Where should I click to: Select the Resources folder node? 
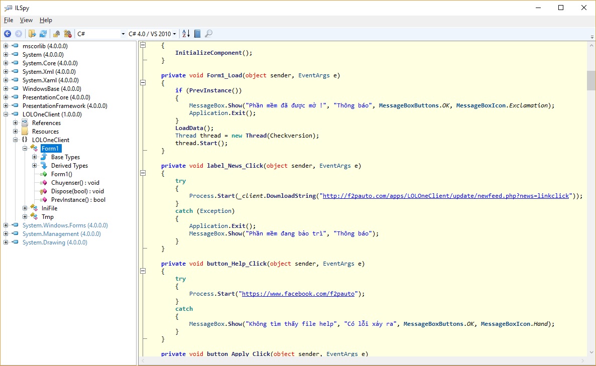[45, 132]
